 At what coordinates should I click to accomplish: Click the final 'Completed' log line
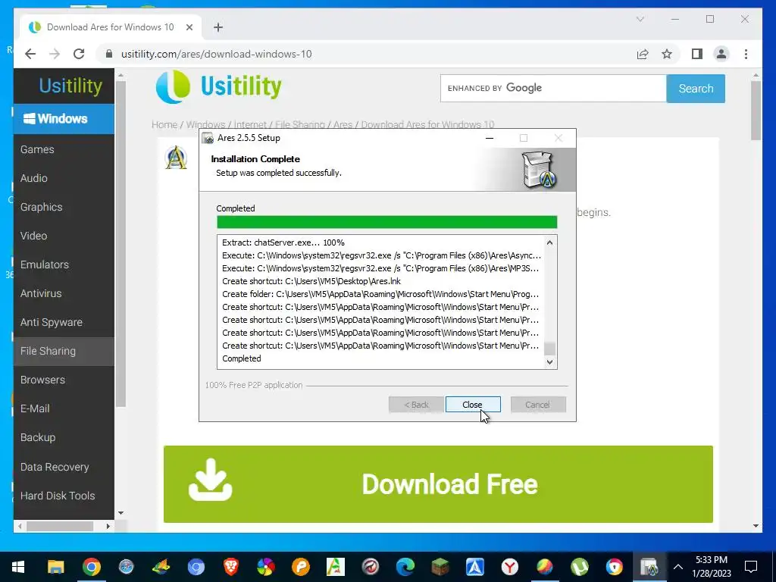point(242,358)
